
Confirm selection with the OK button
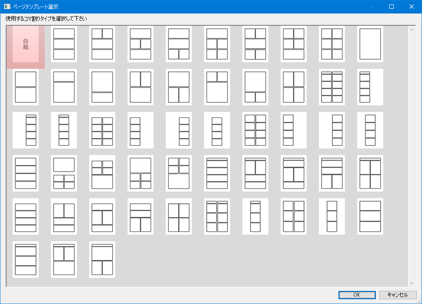pyautogui.click(x=357, y=295)
